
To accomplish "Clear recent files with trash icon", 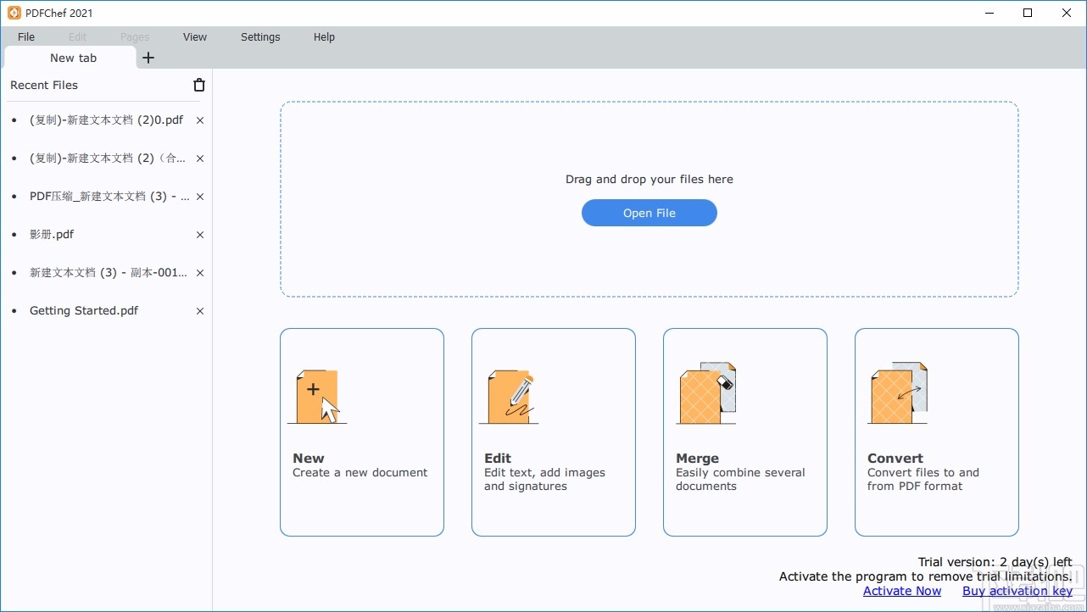I will click(x=199, y=85).
